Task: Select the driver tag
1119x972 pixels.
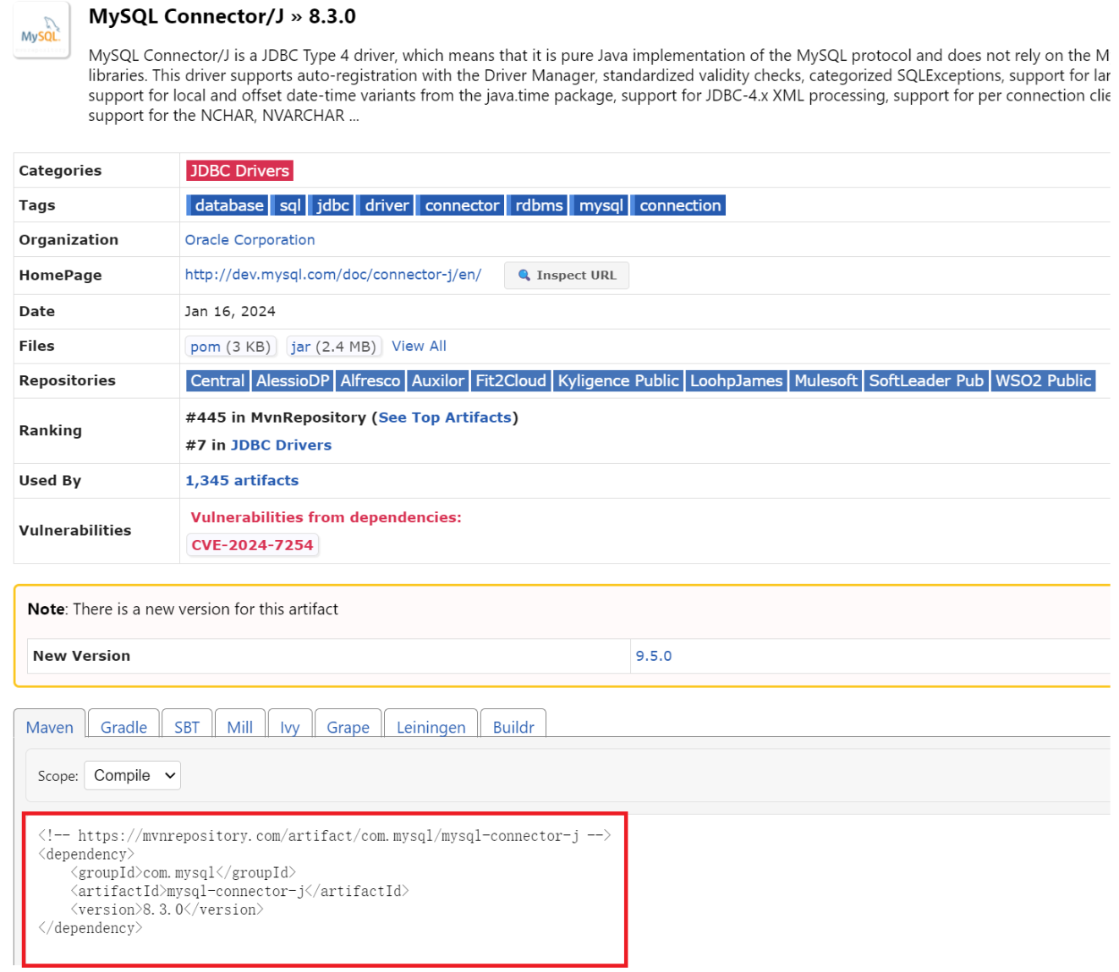Action: (x=386, y=205)
